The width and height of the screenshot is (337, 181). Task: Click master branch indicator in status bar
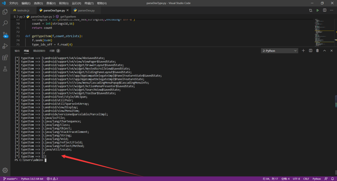pyautogui.click(x=10, y=179)
